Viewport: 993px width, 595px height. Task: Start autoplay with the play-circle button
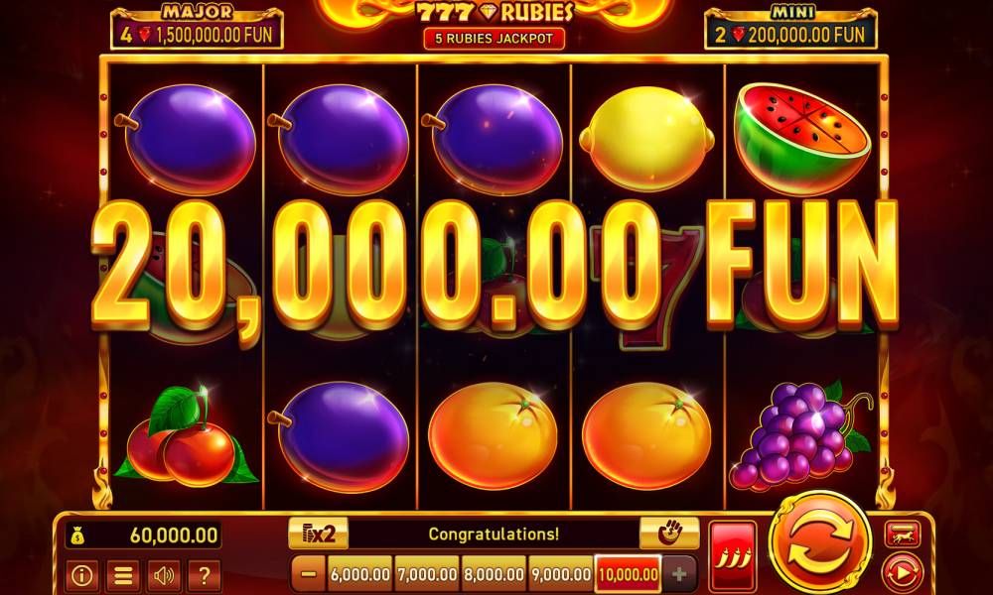[x=903, y=572]
